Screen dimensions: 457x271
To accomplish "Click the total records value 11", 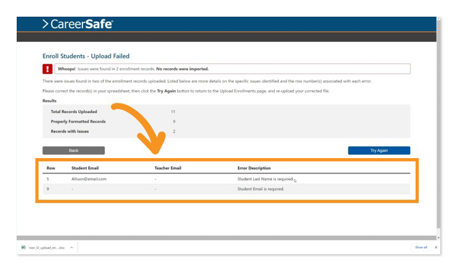I will 173,112.
